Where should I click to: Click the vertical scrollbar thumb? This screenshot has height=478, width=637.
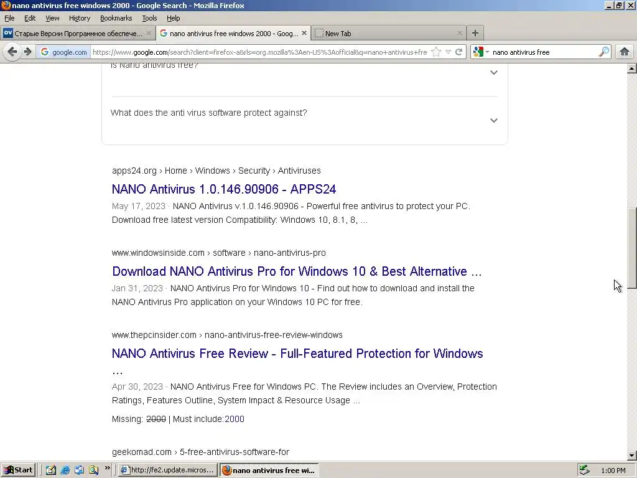point(632,248)
